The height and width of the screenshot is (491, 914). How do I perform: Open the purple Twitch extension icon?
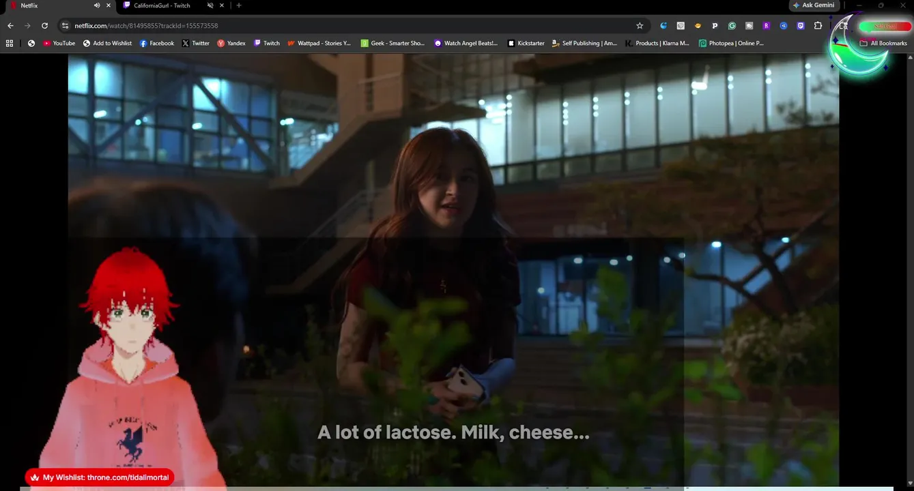(x=801, y=26)
